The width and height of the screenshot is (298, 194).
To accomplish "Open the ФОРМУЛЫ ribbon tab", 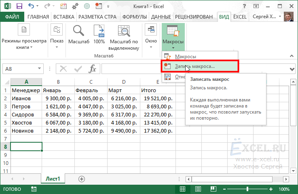I will click(x=134, y=17).
